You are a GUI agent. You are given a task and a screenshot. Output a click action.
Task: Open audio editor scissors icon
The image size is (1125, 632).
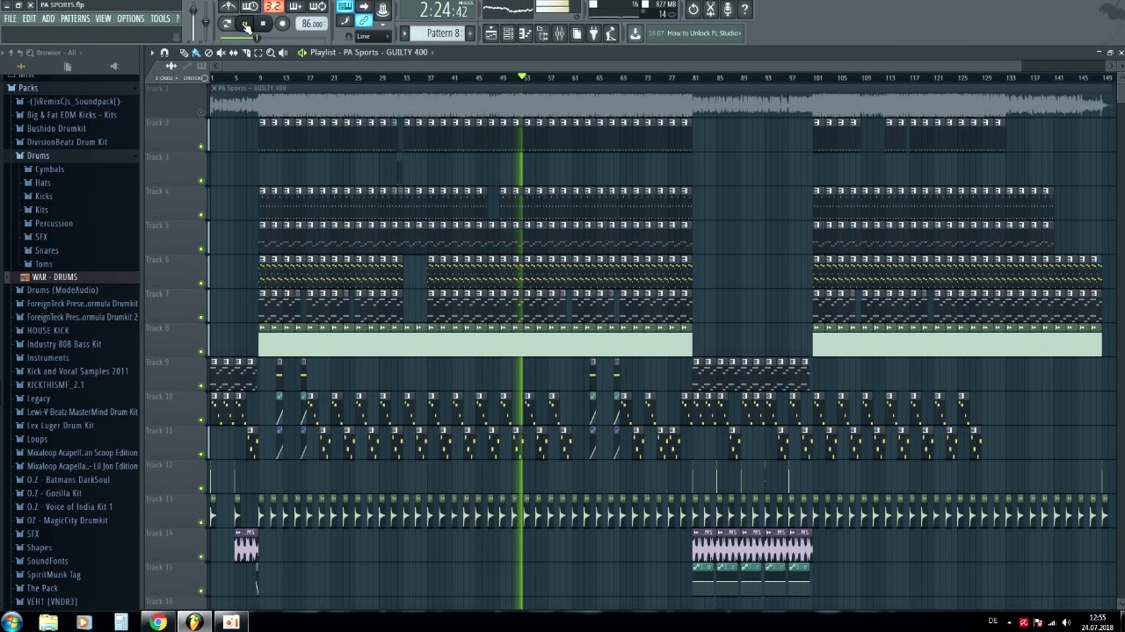(x=710, y=9)
